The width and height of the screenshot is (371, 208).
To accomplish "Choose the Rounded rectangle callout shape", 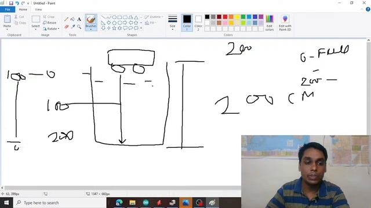I will (x=125, y=28).
